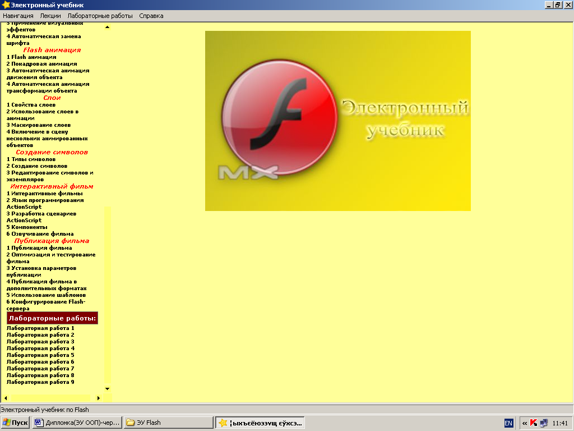
Task: Click sidebar scroll up arrow
Action: pos(107,27)
